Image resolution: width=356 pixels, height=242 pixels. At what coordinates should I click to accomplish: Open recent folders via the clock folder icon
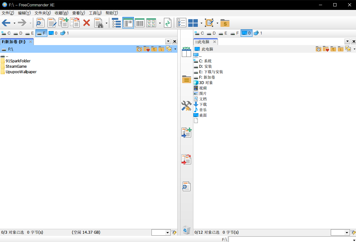pos(139,49)
